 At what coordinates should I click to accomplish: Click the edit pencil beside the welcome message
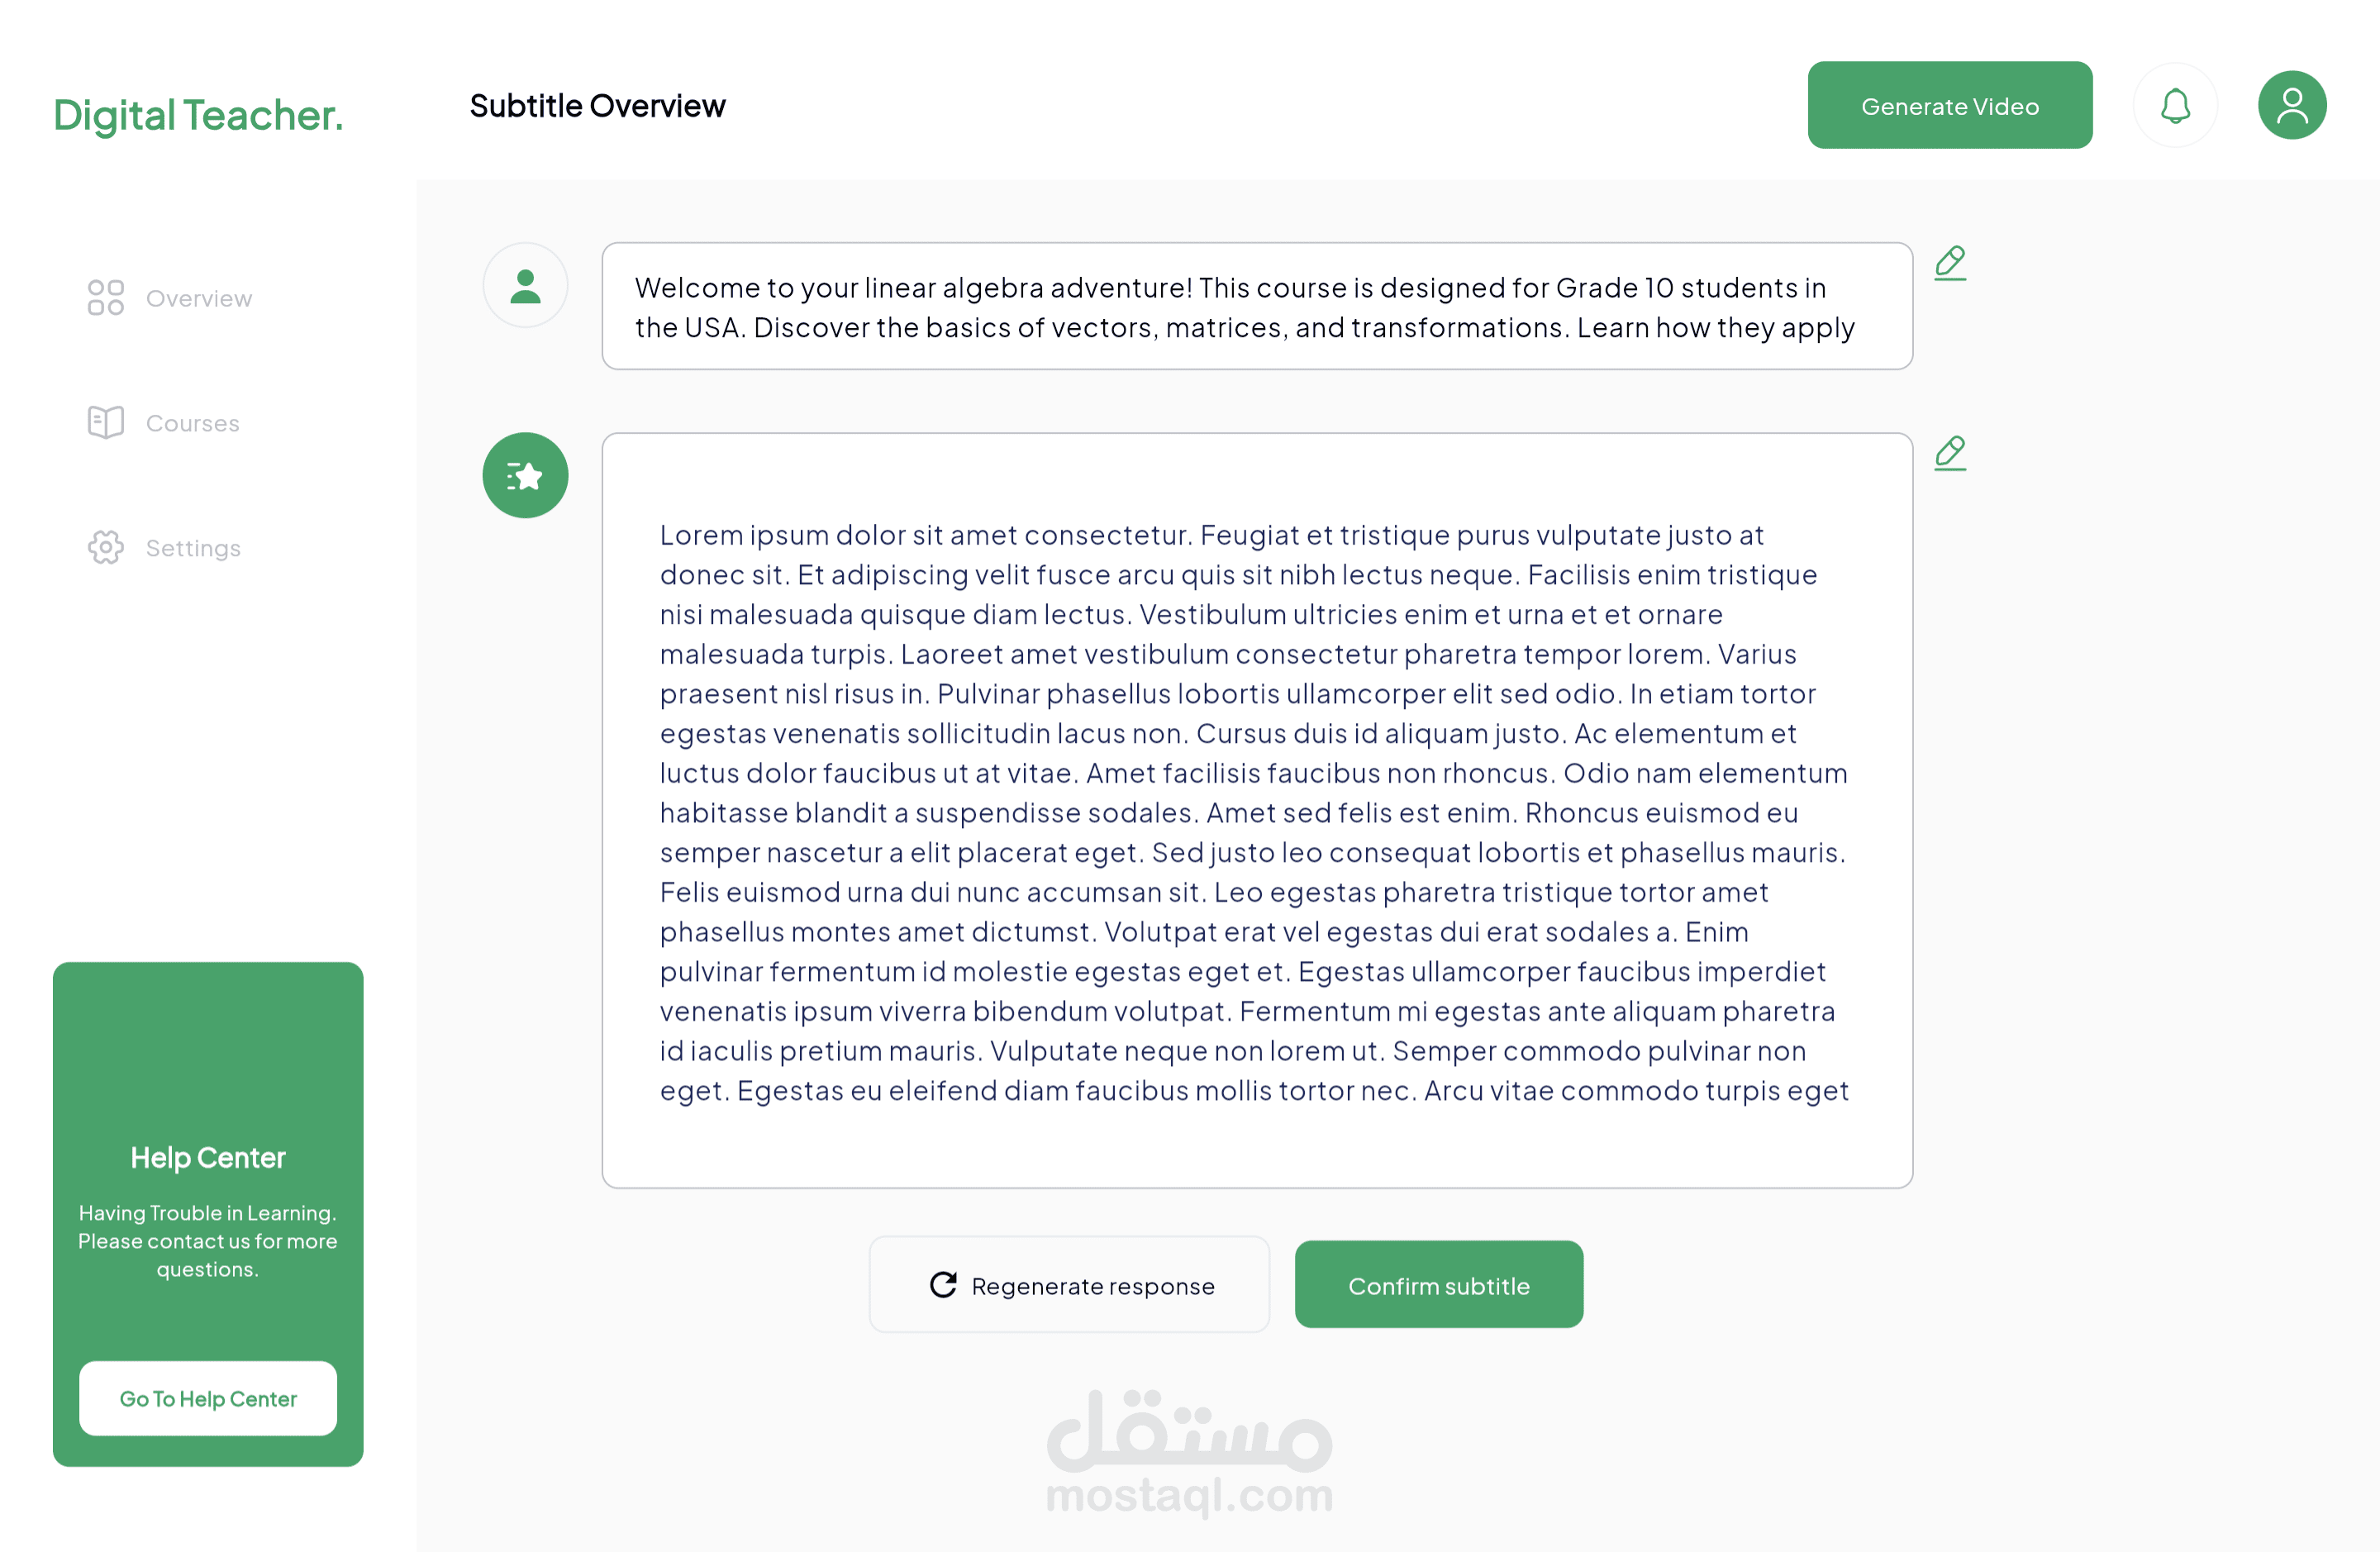click(1949, 263)
